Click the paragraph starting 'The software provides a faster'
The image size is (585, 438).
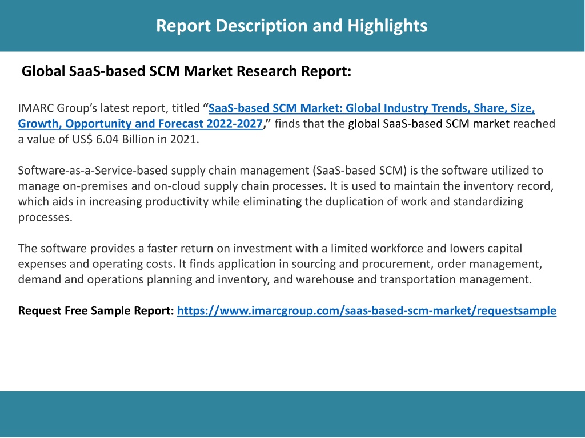point(280,263)
